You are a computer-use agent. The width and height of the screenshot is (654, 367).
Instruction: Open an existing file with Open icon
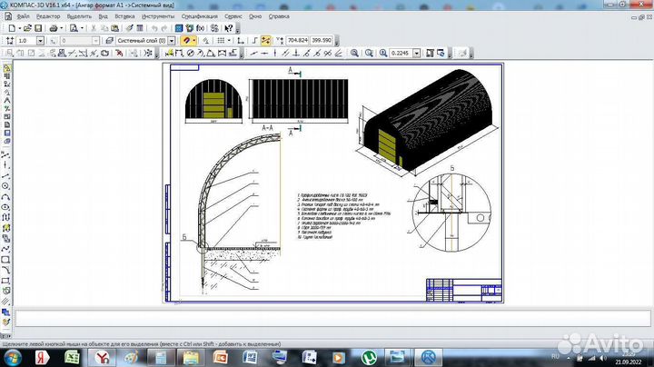[25, 28]
